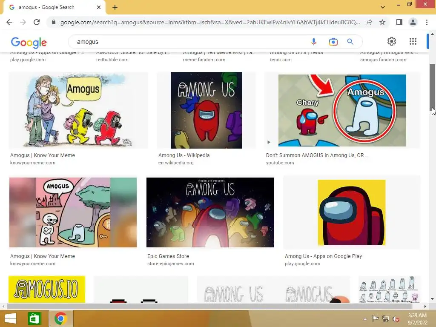Open Google quick settings gear
This screenshot has width=436, height=327.
coord(392,41)
